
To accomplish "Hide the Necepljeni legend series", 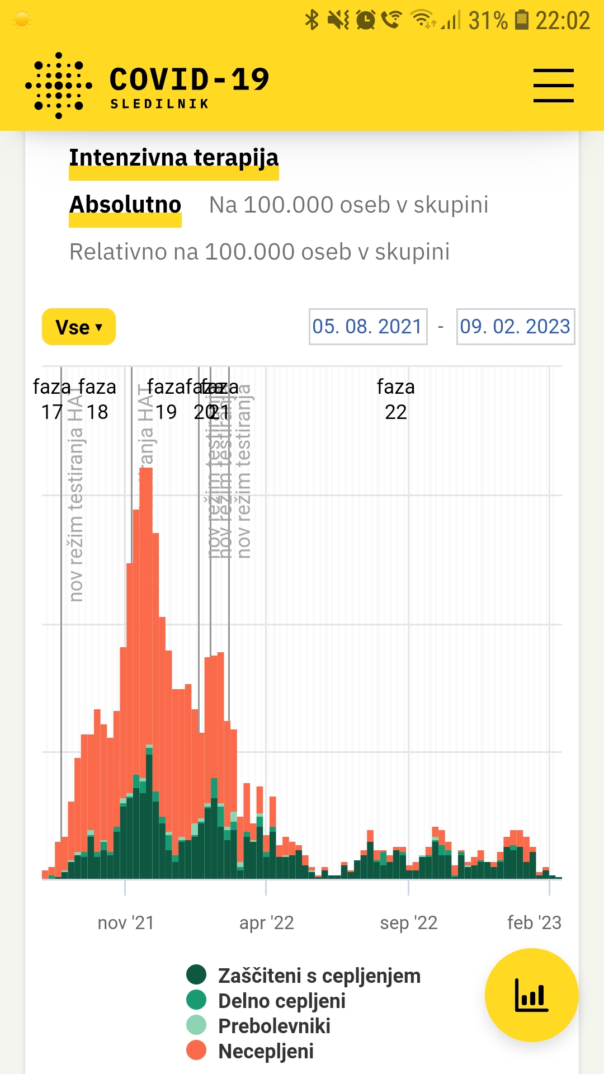I will click(266, 1051).
